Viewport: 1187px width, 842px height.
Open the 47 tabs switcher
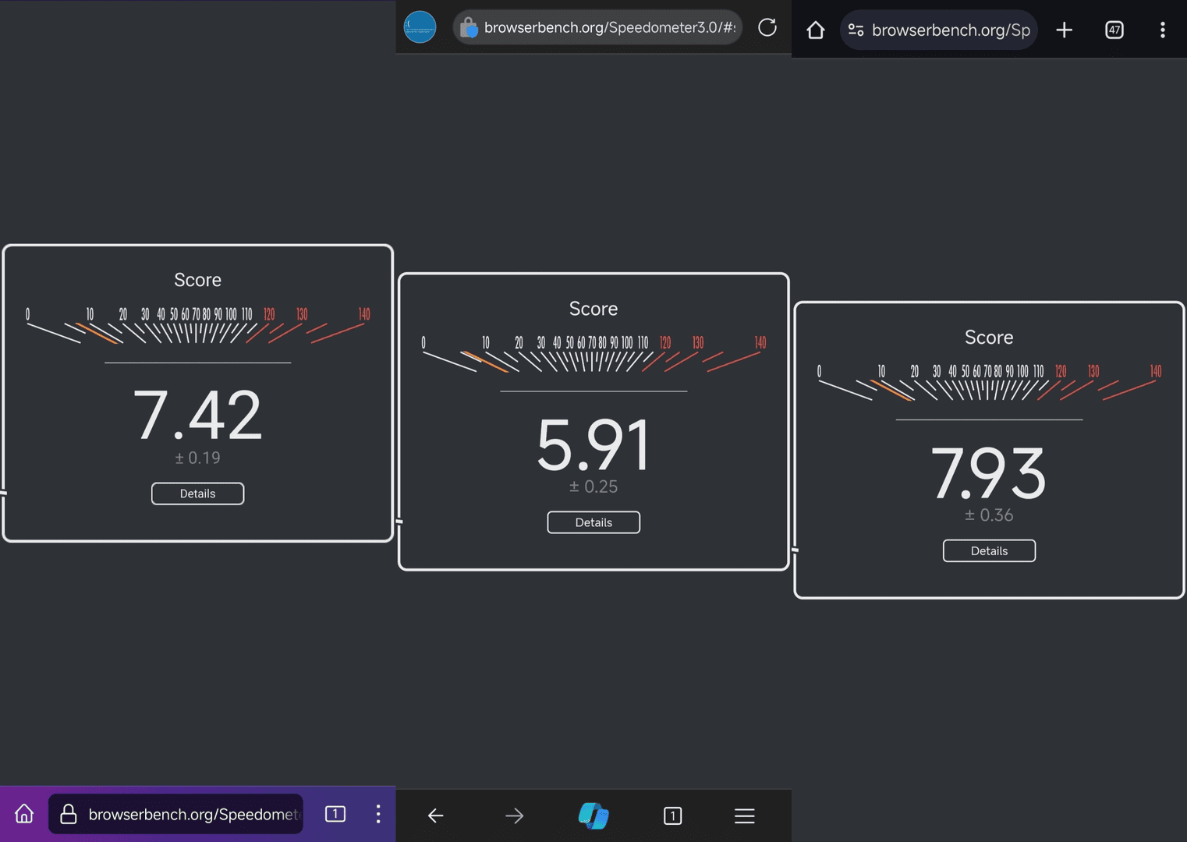coord(1114,30)
